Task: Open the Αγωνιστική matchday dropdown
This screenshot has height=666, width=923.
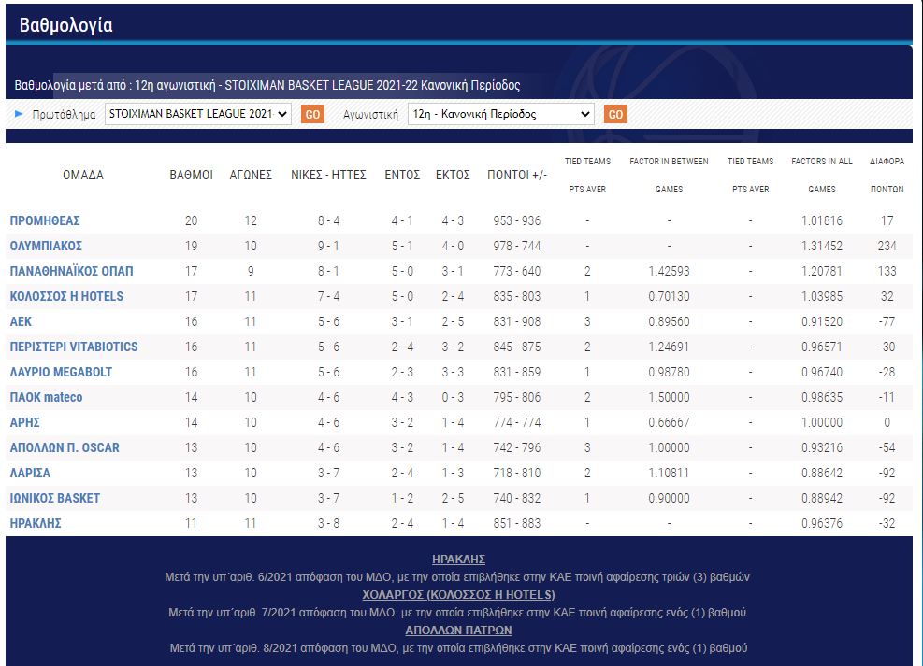Action: click(x=501, y=114)
